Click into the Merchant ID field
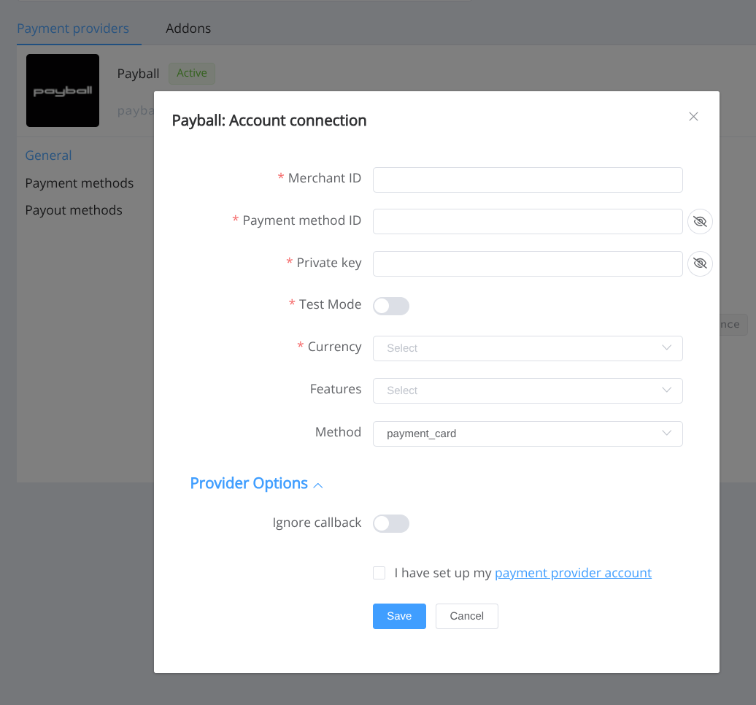Viewport: 756px width, 705px height. click(528, 180)
